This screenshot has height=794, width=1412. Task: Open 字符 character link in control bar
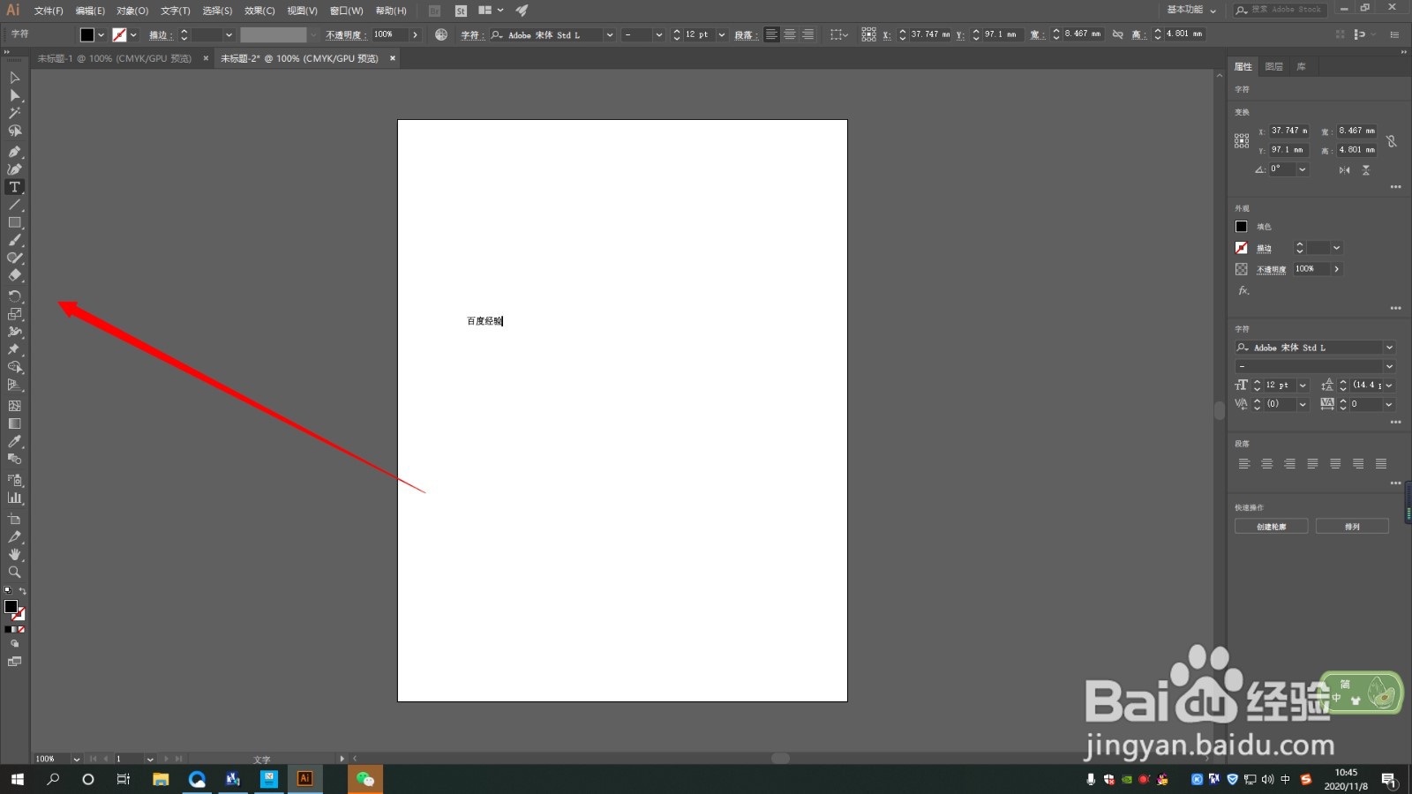471,35
